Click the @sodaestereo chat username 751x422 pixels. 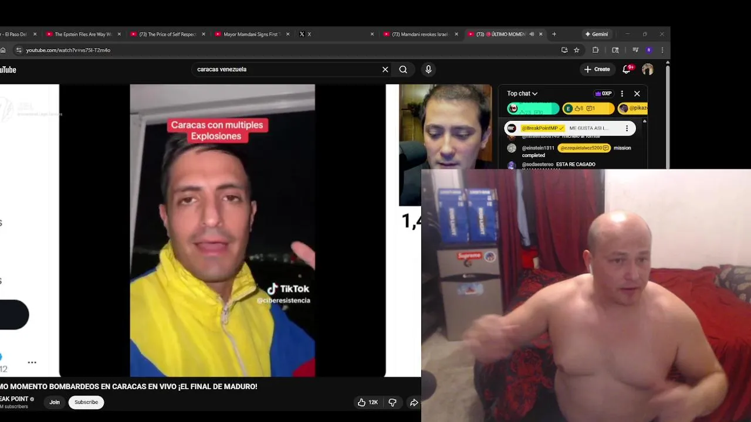pyautogui.click(x=537, y=165)
